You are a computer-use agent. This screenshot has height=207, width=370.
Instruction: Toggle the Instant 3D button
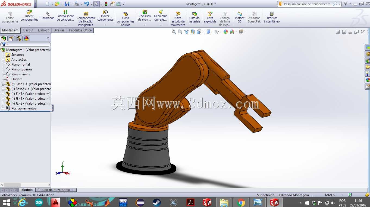(x=240, y=17)
